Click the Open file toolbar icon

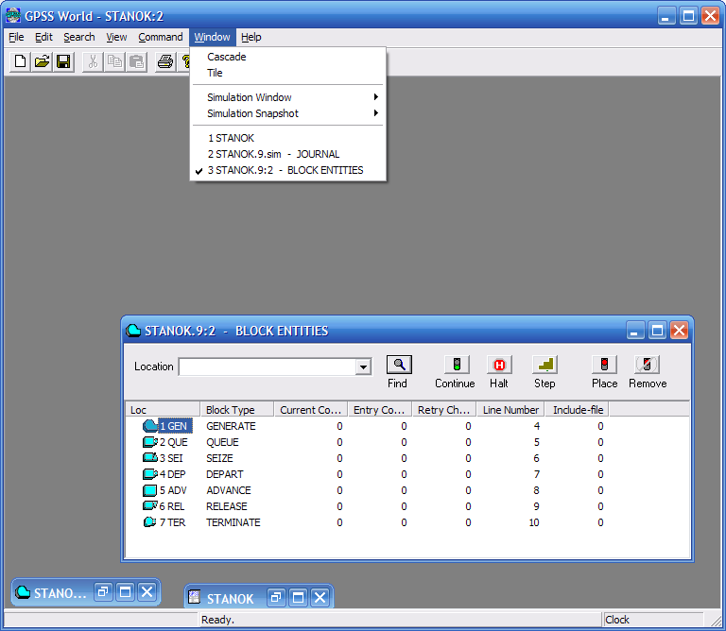[42, 61]
